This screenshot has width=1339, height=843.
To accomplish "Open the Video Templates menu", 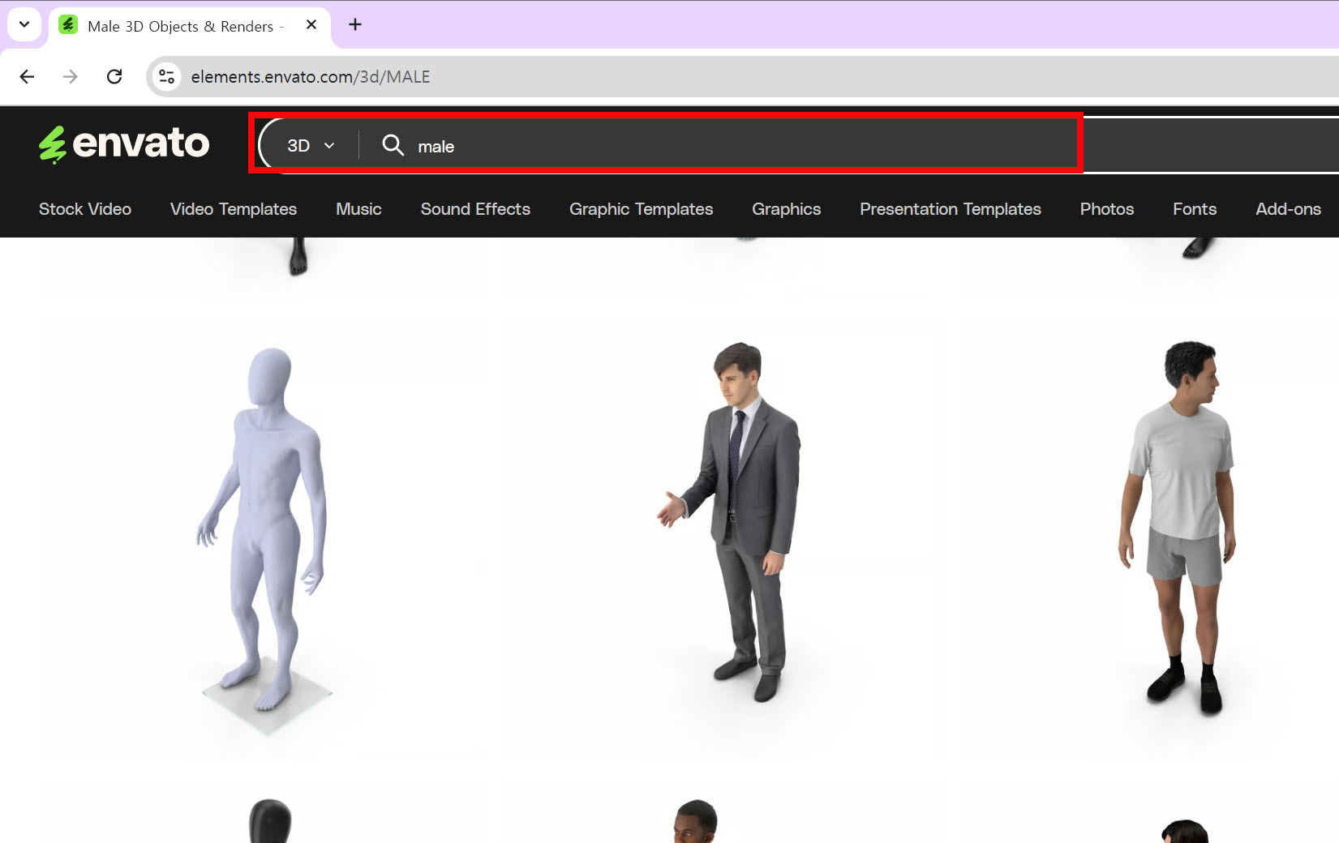I will [x=234, y=209].
